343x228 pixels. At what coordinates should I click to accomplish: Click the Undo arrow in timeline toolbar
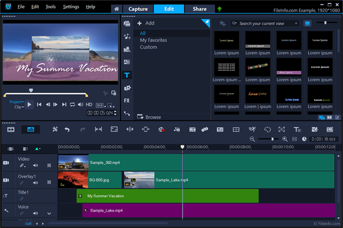pos(67,130)
